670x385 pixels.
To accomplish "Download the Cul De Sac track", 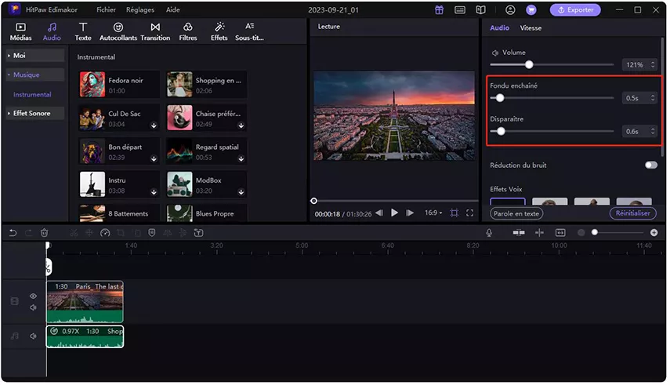I will point(154,125).
